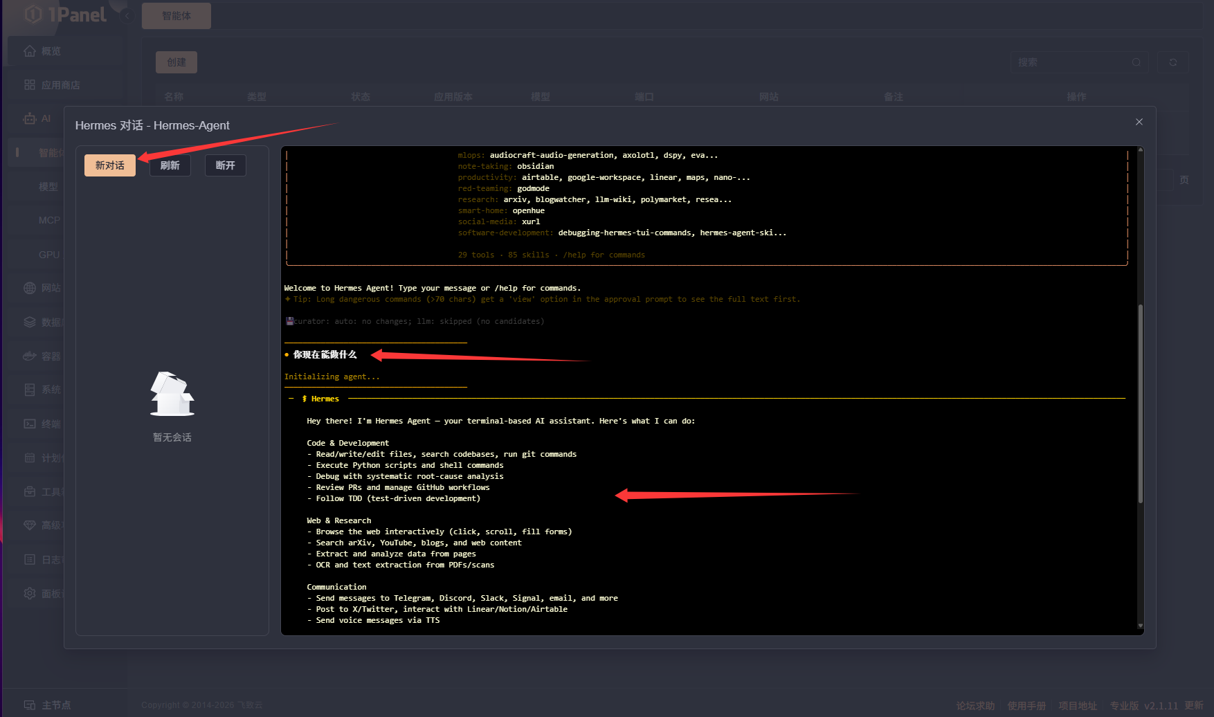The image size is (1214, 717).
Task: Close the Hermes chat dialog
Action: 1139,122
